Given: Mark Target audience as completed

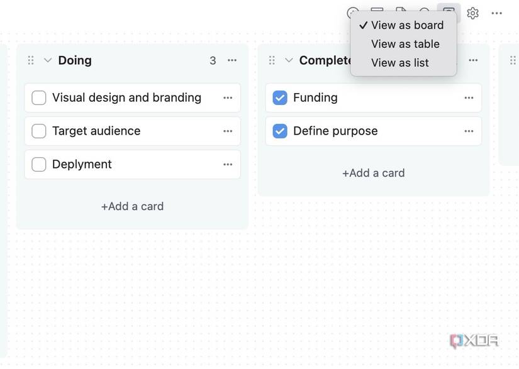Looking at the screenshot, I should [x=38, y=130].
